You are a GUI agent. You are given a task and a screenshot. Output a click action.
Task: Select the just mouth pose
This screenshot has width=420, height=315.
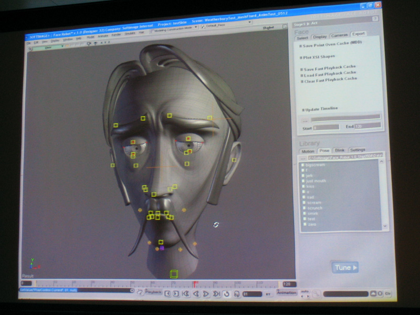pos(314,181)
